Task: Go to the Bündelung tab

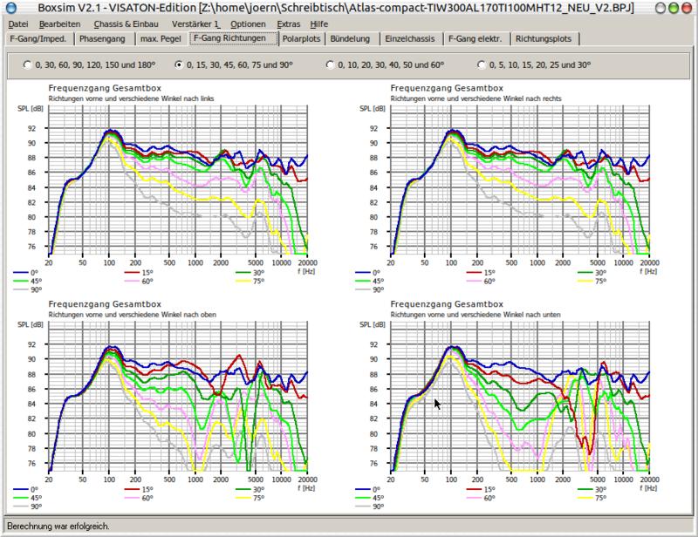Action: (x=350, y=38)
